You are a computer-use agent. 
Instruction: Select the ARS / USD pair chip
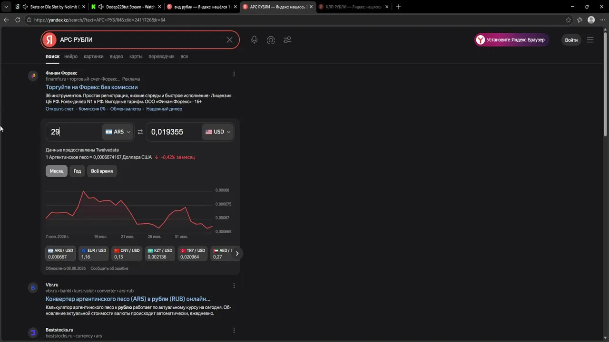60,254
